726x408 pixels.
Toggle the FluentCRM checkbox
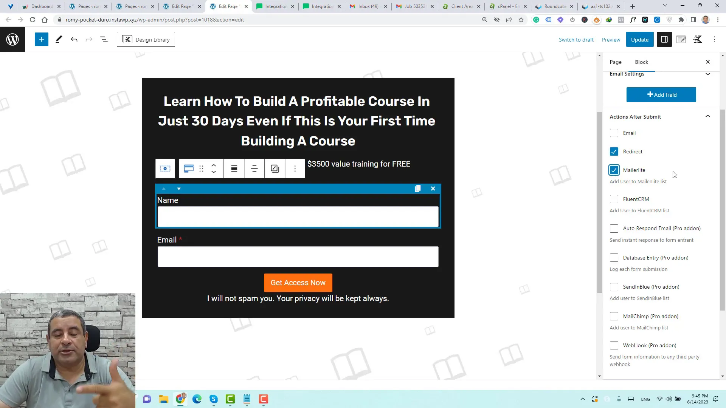pyautogui.click(x=614, y=199)
